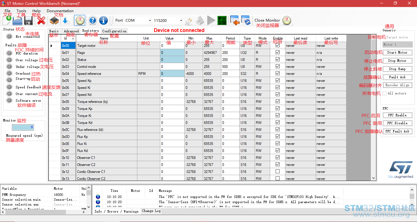
Task: Check the All motors checkbox
Action: pos(385,93)
